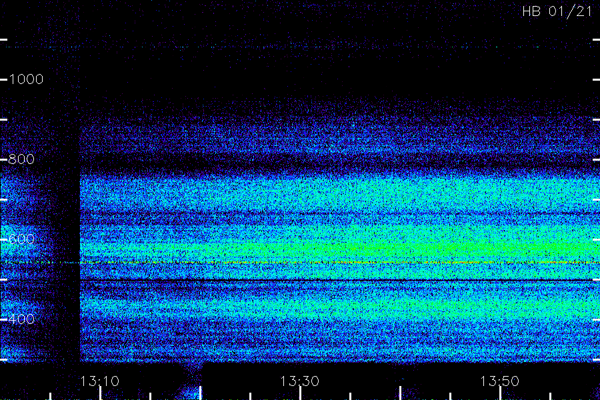600x400 pixels.
Task: Click the 13:10 time axis label
Action: click(x=100, y=381)
